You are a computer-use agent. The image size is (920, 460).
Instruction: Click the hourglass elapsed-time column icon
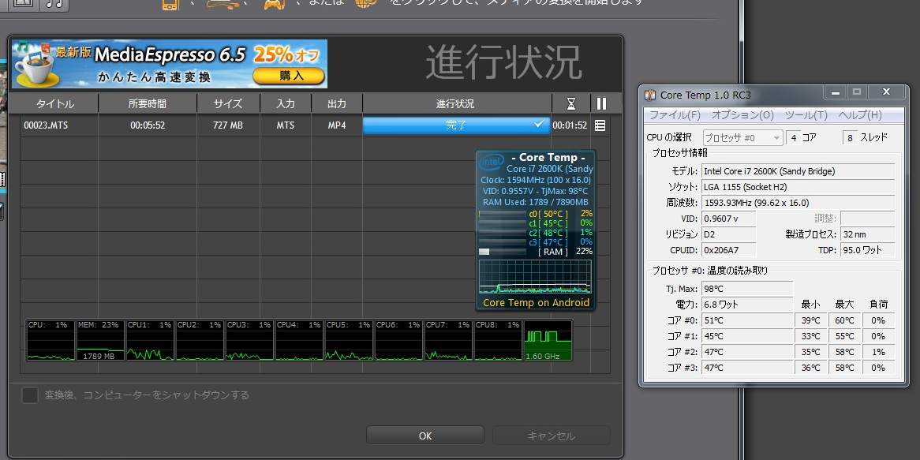[x=570, y=103]
